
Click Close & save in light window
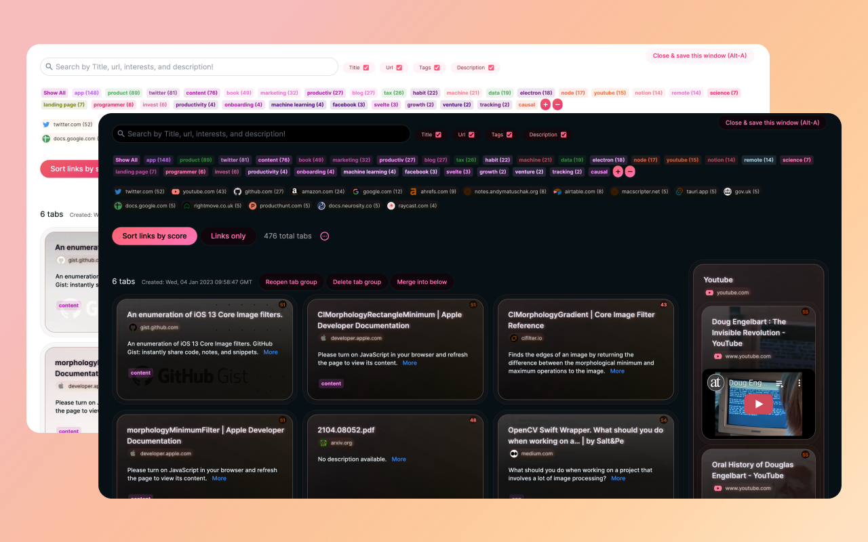coord(700,56)
